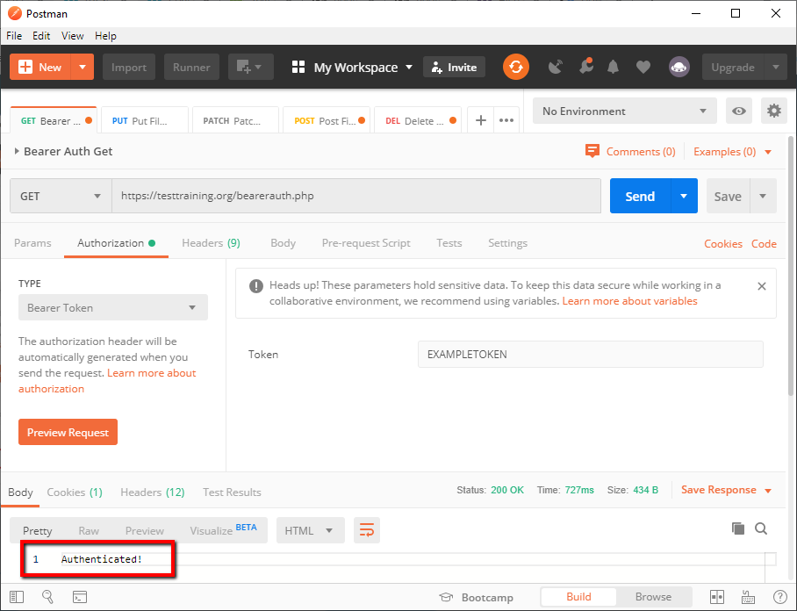Open the notifications bell

point(613,67)
